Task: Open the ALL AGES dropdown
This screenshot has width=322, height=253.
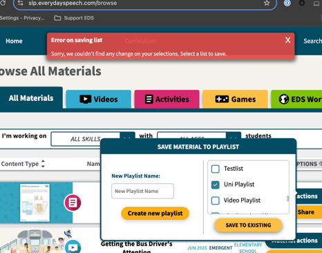Action: [199, 135]
